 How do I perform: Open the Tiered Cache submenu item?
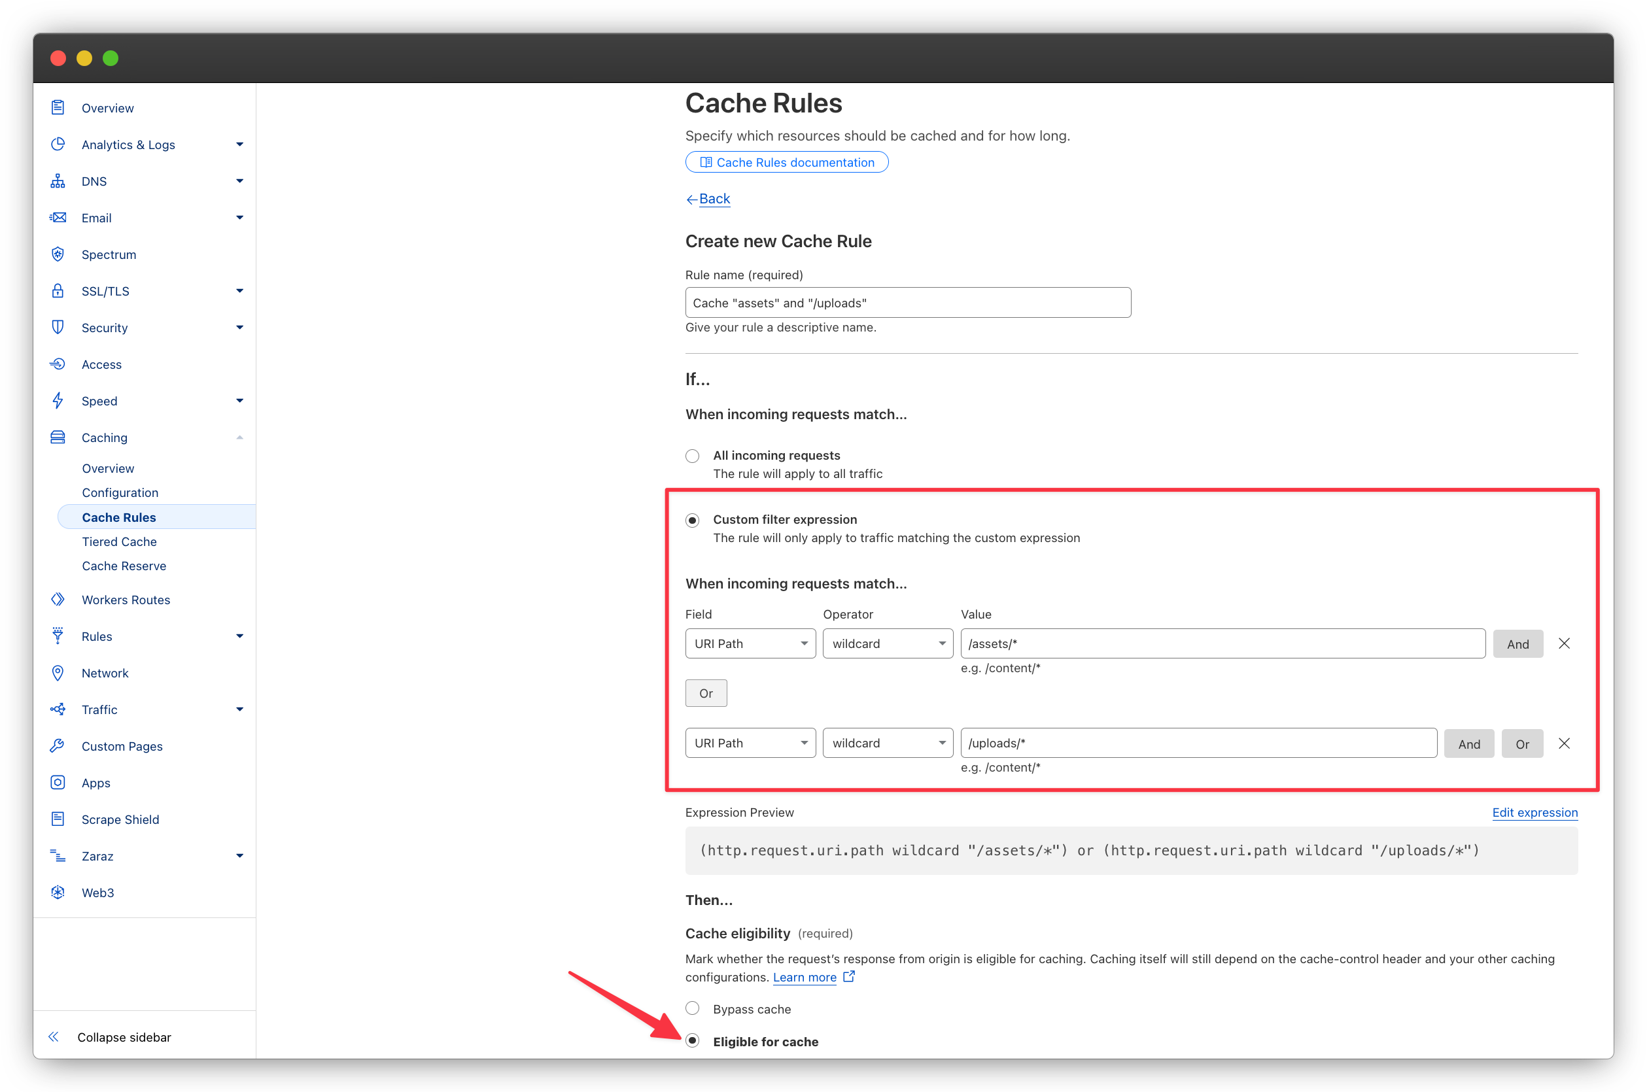pyautogui.click(x=119, y=541)
